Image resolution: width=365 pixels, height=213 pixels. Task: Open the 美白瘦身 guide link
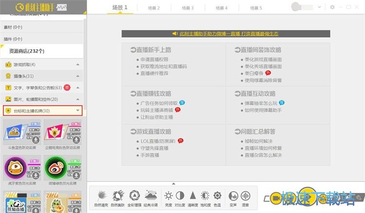click(x=254, y=74)
